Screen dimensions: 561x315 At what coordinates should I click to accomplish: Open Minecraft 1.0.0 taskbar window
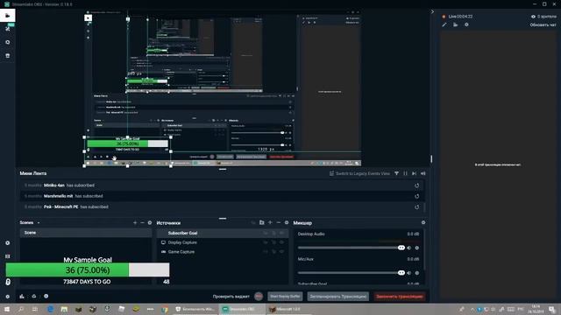pyautogui.click(x=289, y=309)
